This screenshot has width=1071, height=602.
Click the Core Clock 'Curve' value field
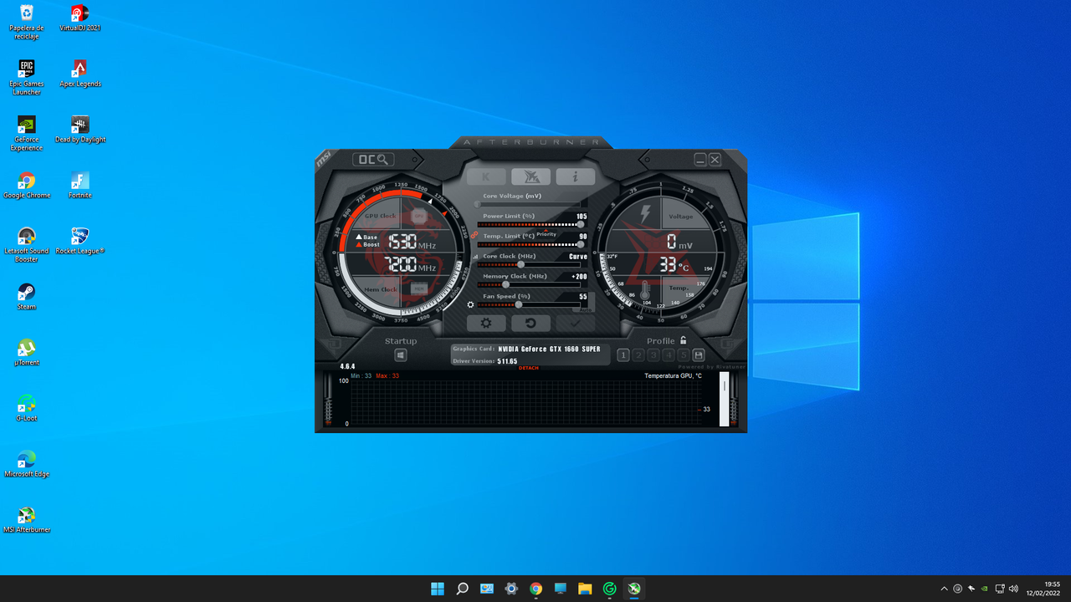(578, 257)
